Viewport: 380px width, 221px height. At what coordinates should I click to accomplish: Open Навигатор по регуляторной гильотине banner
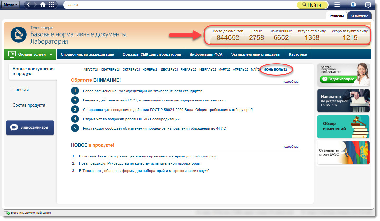[343, 101]
